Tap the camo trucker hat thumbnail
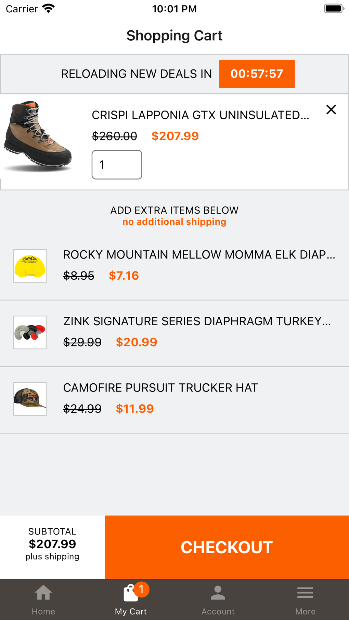This screenshot has width=349, height=620. tap(30, 399)
